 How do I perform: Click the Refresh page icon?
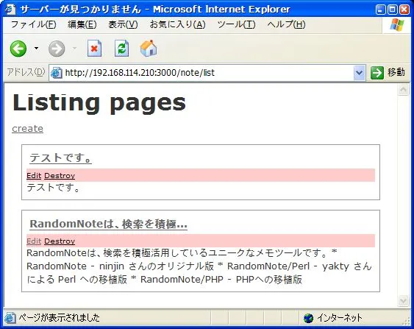[x=121, y=49]
